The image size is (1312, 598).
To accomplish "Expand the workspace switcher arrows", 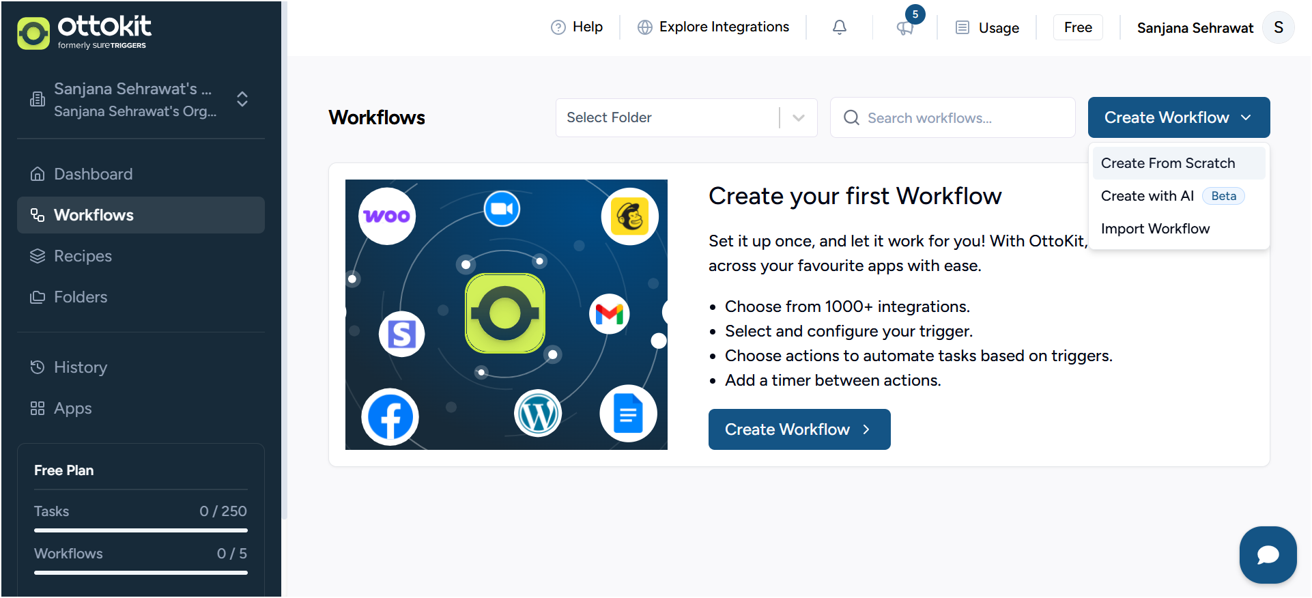I will point(242,99).
